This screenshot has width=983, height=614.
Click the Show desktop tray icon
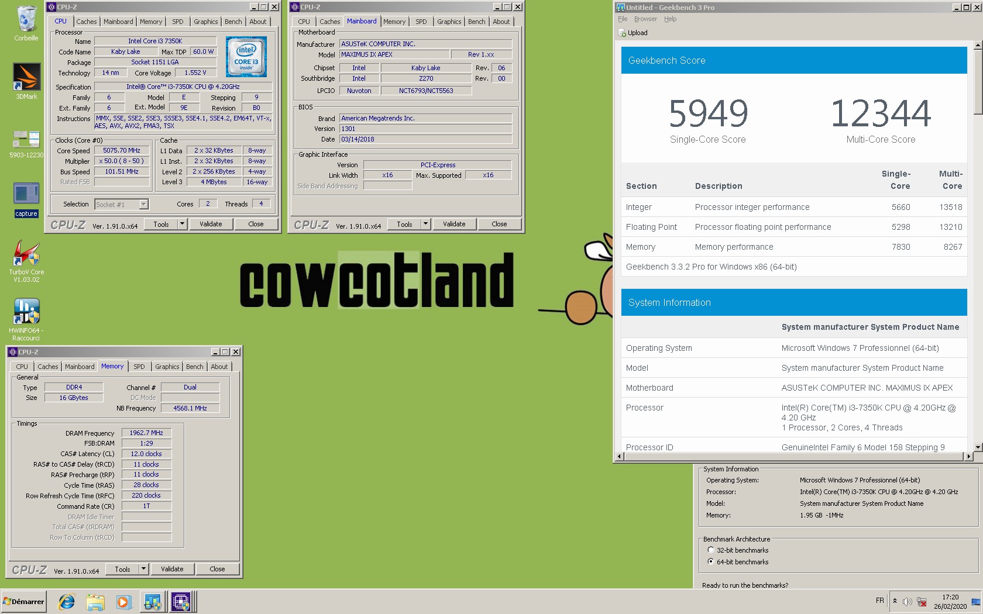tap(975, 601)
